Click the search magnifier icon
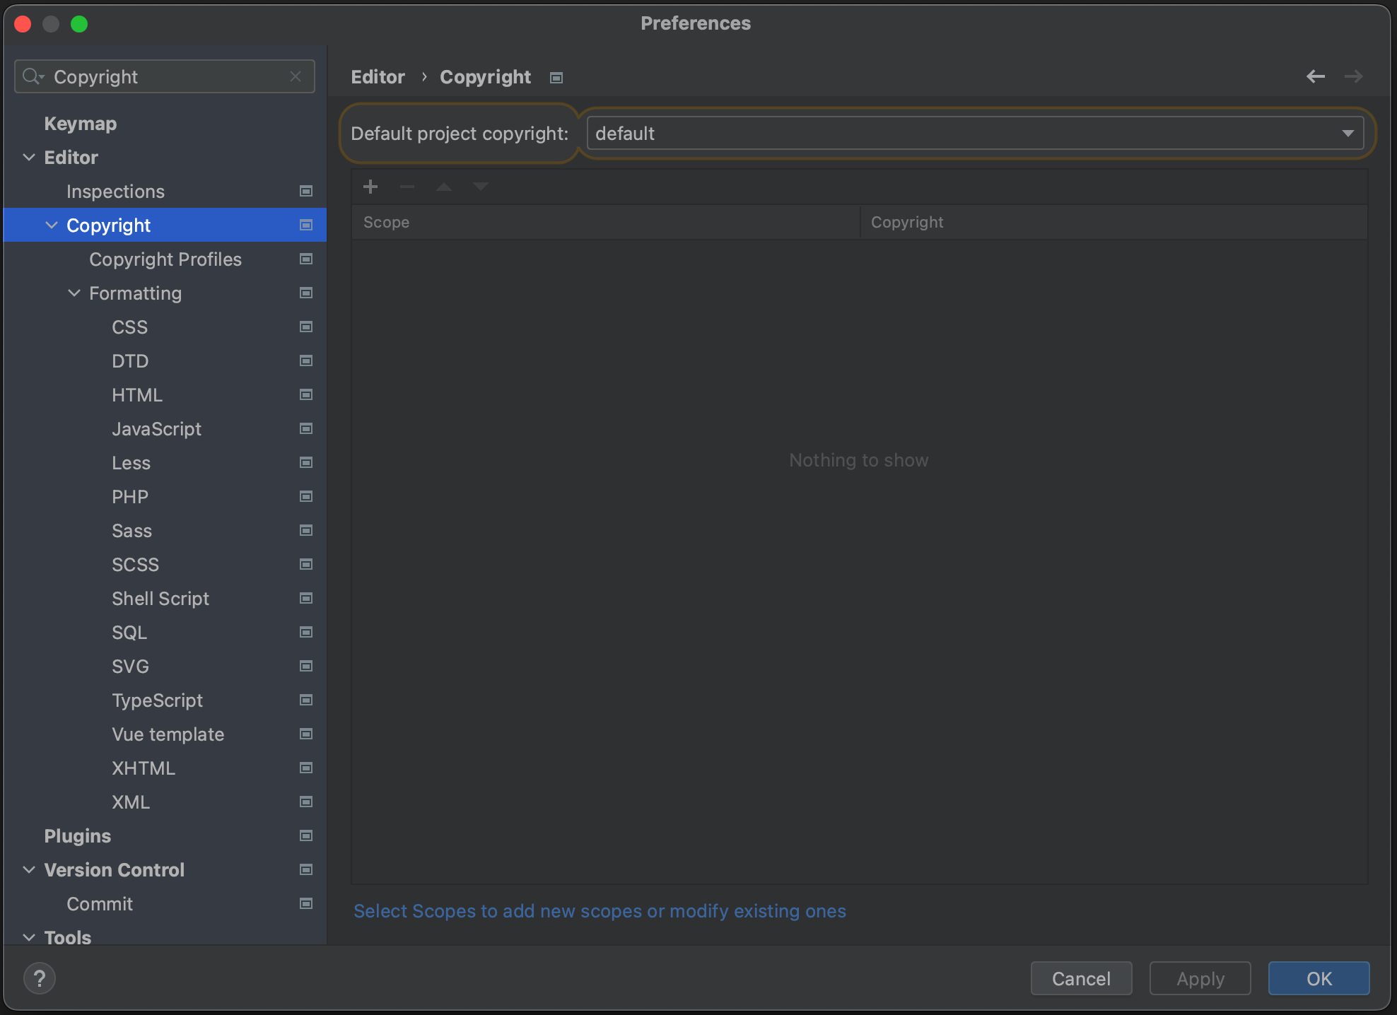 (x=33, y=76)
